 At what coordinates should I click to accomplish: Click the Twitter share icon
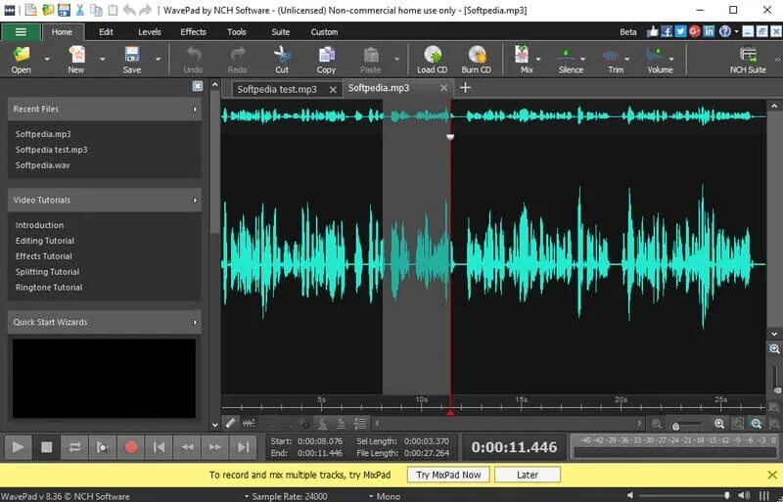pyautogui.click(x=680, y=31)
